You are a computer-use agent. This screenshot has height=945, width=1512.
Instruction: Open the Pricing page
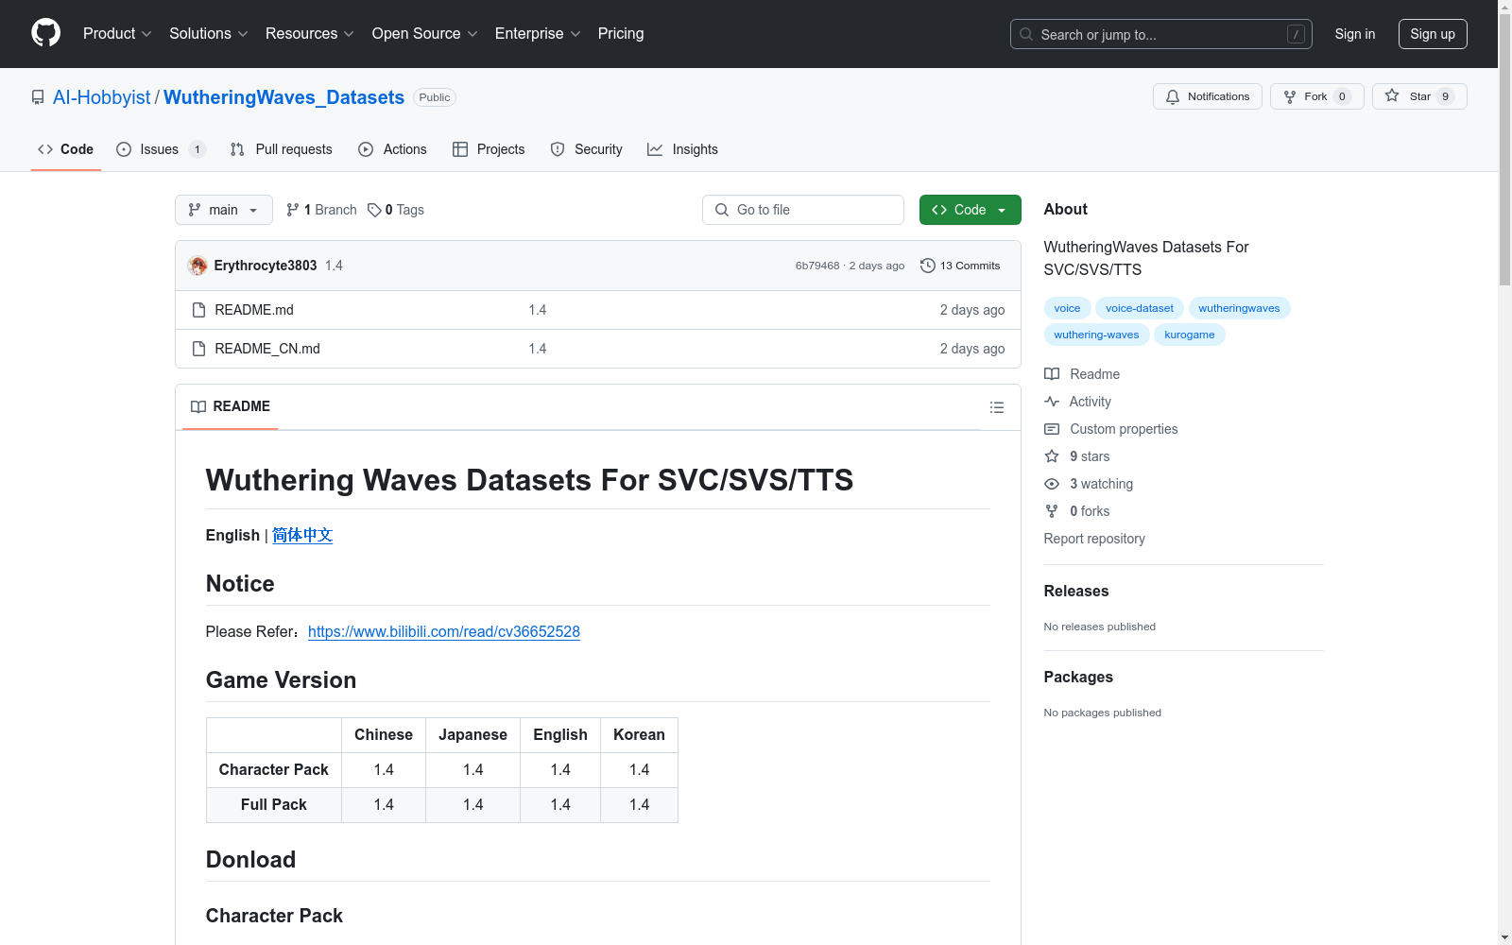pos(621,33)
